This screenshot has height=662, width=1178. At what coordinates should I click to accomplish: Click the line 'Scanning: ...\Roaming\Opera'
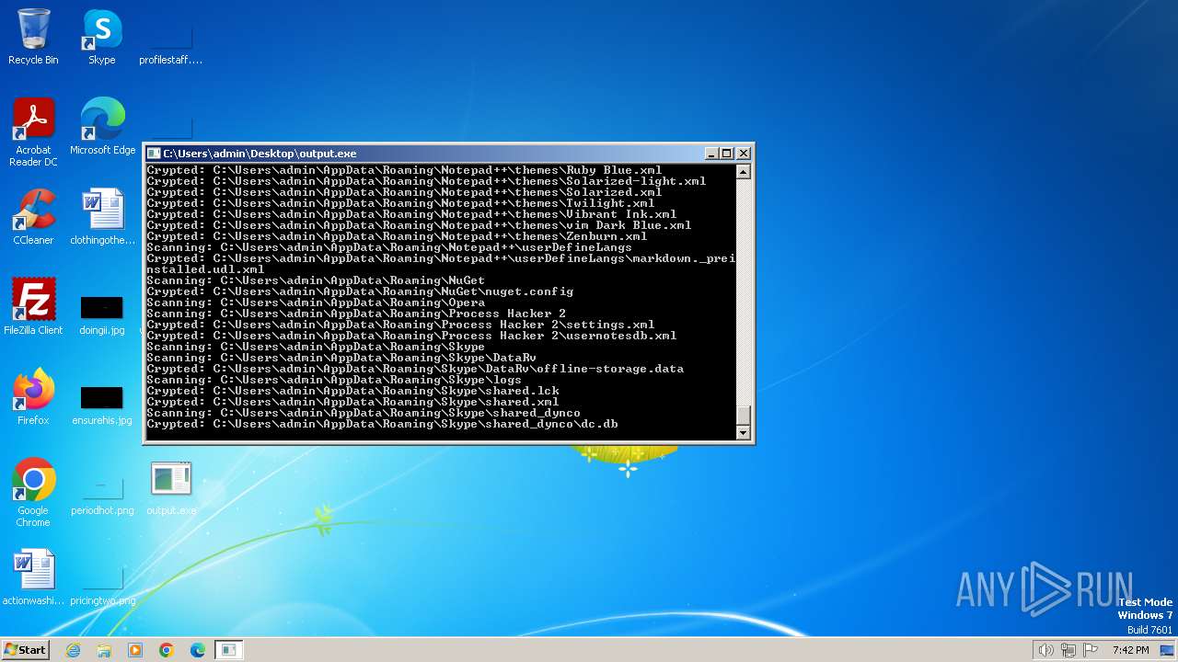pyautogui.click(x=316, y=302)
